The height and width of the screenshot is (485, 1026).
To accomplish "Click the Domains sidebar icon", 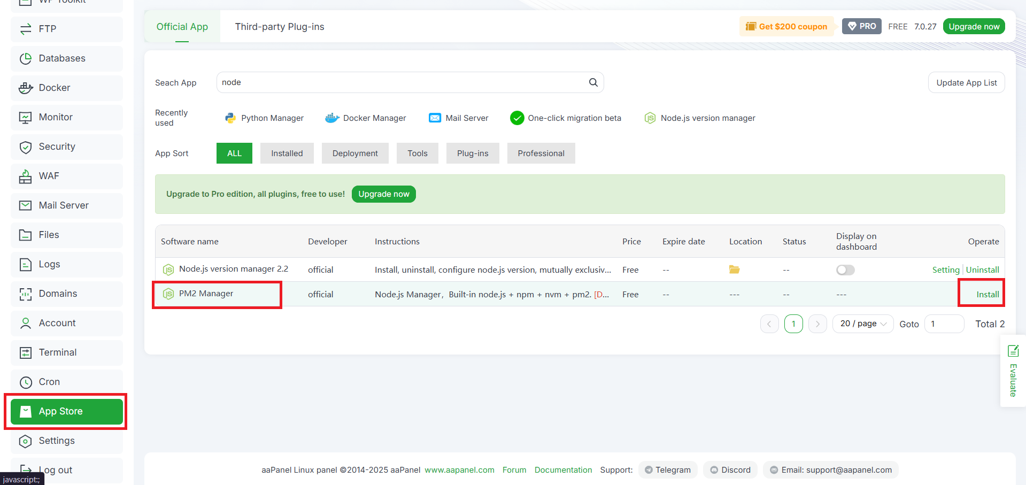I will [26, 294].
